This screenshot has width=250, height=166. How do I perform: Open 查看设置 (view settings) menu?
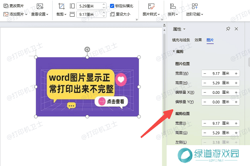point(40,14)
